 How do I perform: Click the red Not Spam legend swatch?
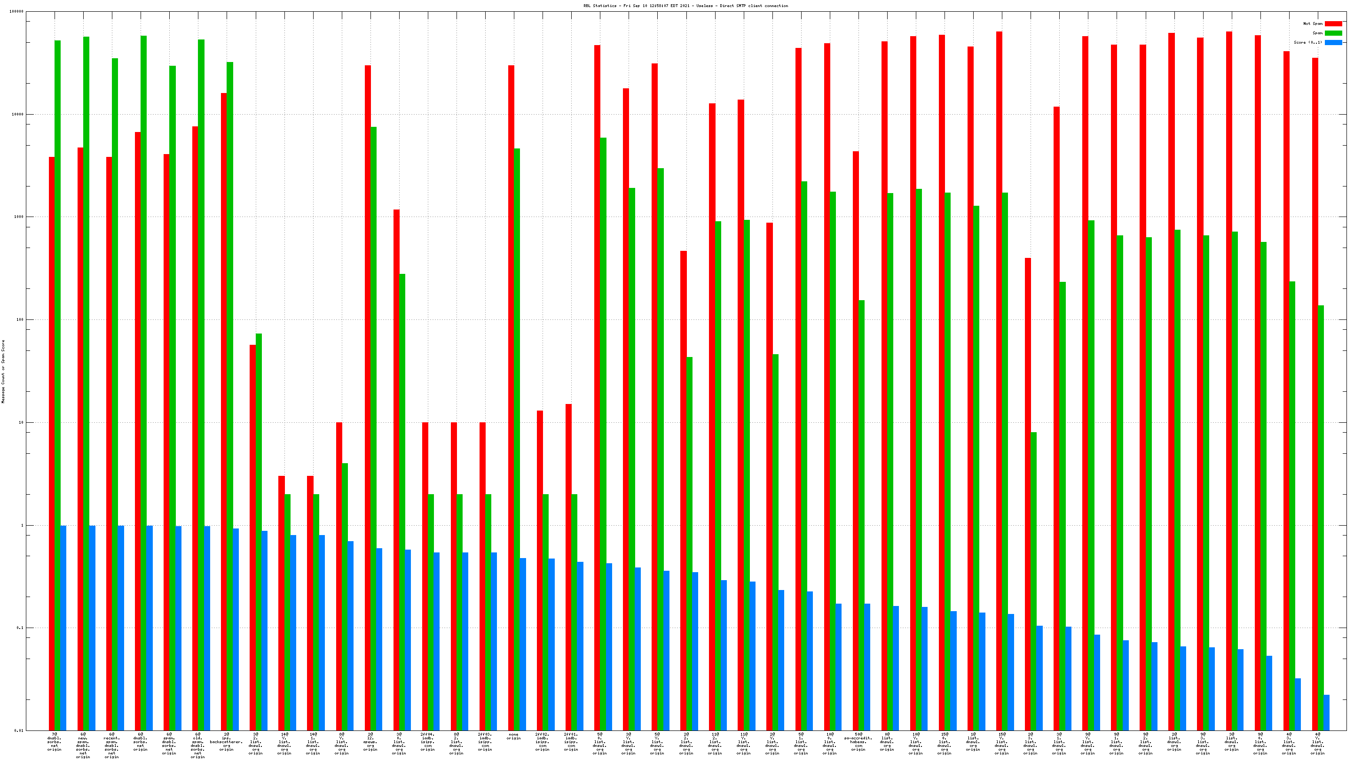pyautogui.click(x=1333, y=23)
